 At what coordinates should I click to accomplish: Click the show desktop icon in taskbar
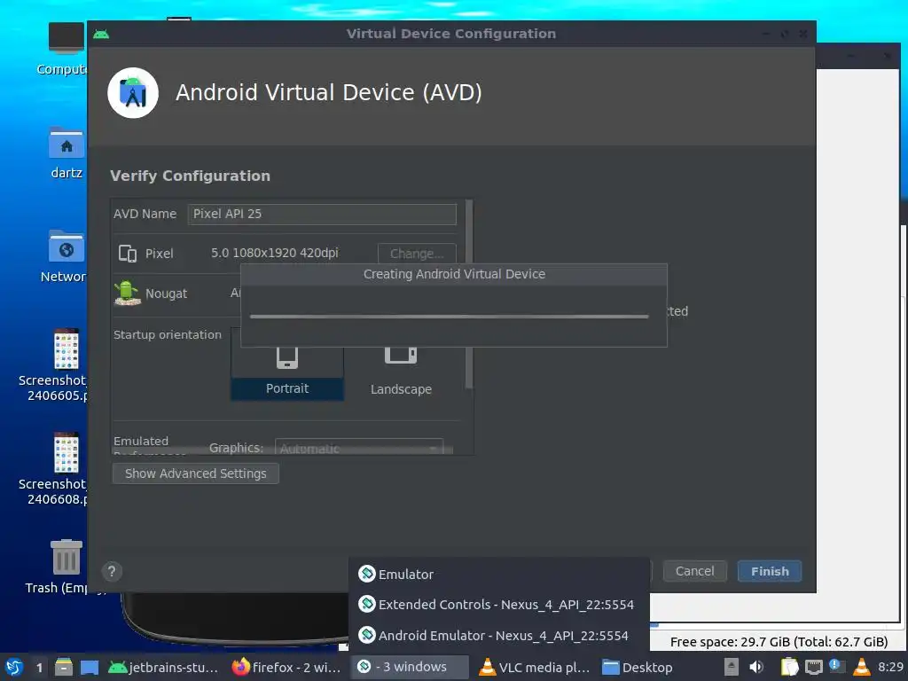90,668
